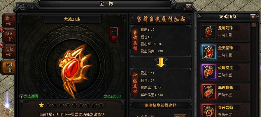Click the 青莲碧焰 preview icon

tap(209, 111)
